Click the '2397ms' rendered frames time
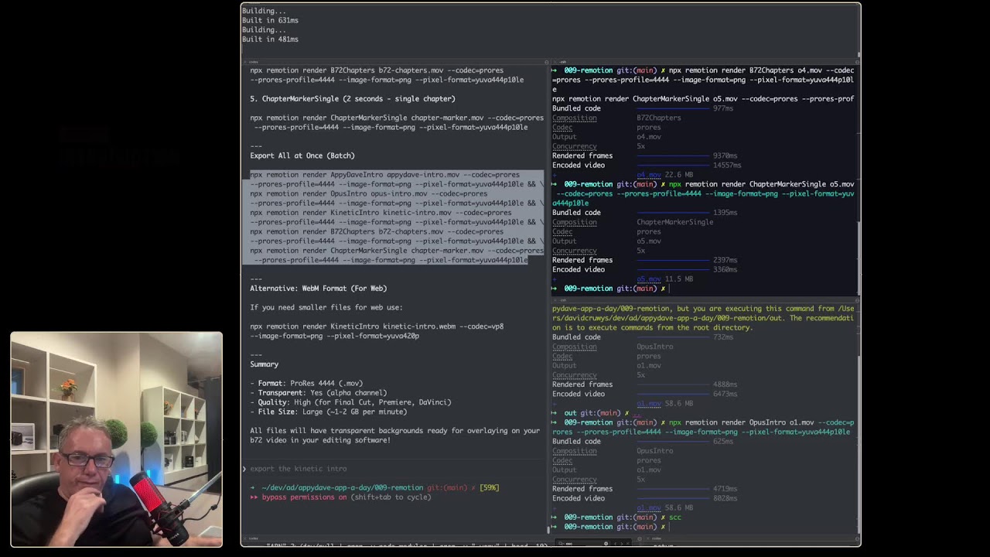This screenshot has width=990, height=557. tap(725, 261)
